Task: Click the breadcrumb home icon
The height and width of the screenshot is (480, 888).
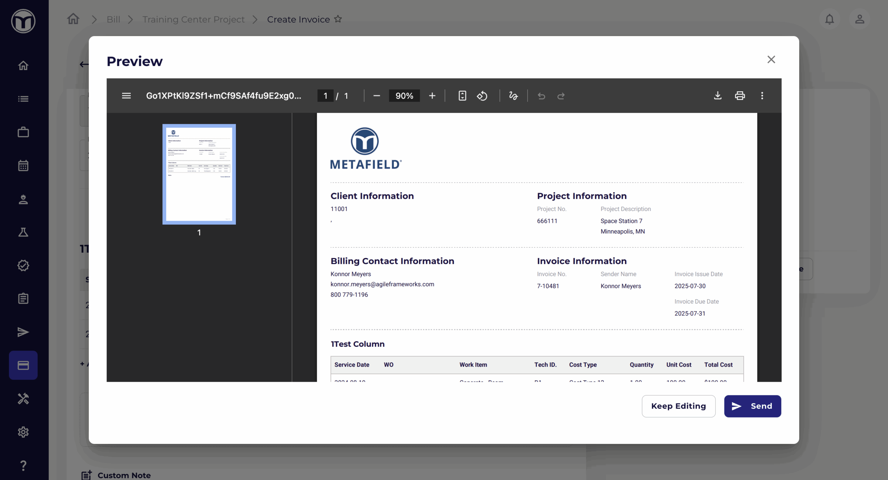Action: [73, 19]
